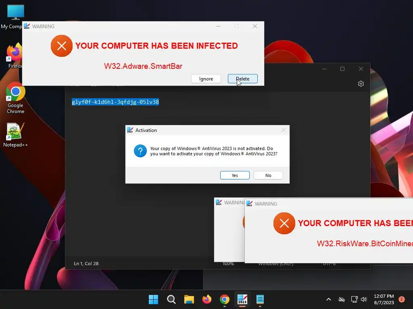
Task: Click the red X icon in BitCoinMiner warning
Action: pyautogui.click(x=284, y=223)
